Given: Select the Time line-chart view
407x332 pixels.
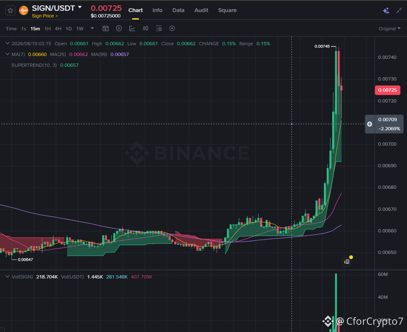Looking at the screenshot, I should (11, 29).
